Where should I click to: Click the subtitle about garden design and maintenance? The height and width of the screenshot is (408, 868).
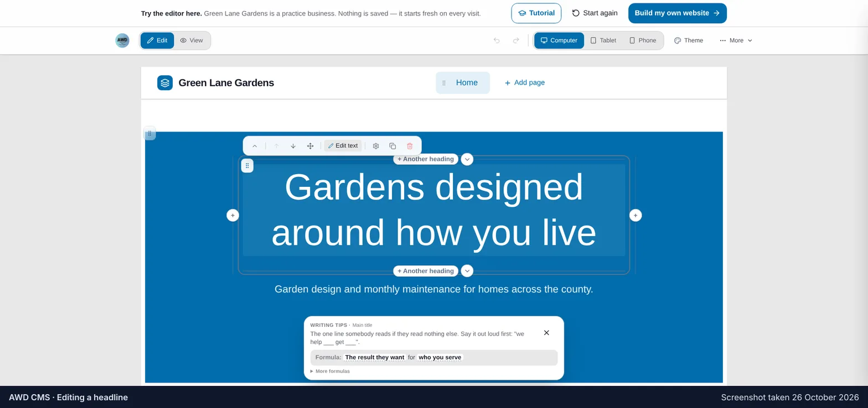click(434, 289)
